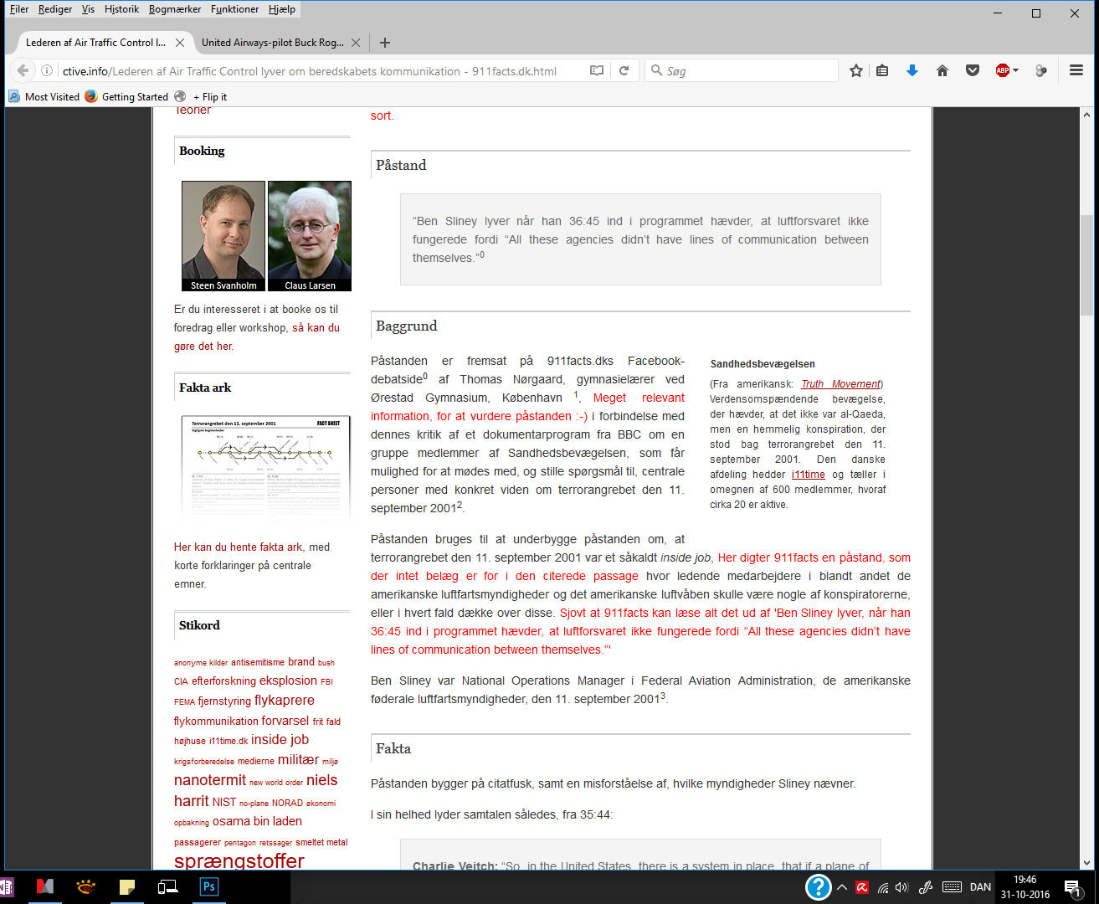
Task: Open the downloads arrow panel
Action: pos(912,71)
